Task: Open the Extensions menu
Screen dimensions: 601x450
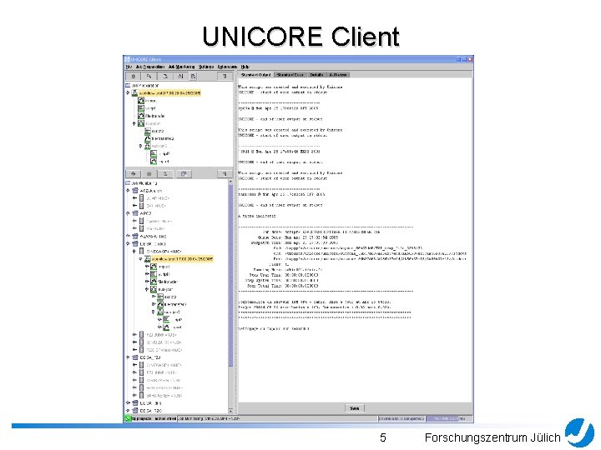Action: 227,67
